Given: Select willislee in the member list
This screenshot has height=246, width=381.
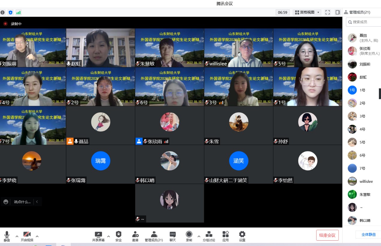Looking at the screenshot, I should pos(366,181).
